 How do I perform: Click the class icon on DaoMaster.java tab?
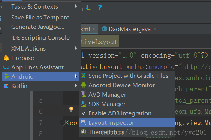point(105,29)
